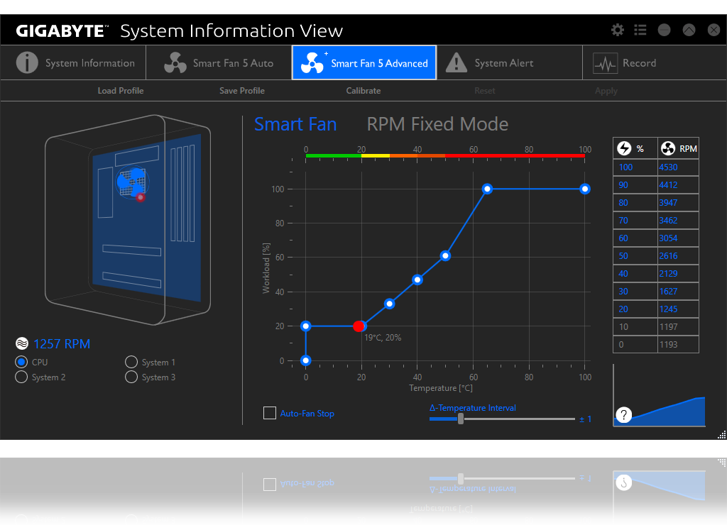Open the Smart Fan 5 Auto tab

pyautogui.click(x=219, y=63)
